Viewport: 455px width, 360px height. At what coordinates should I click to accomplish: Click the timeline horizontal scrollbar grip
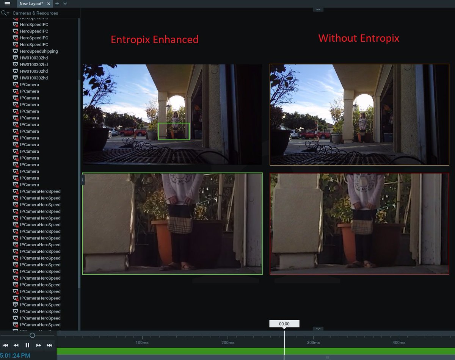pyautogui.click(x=328, y=357)
